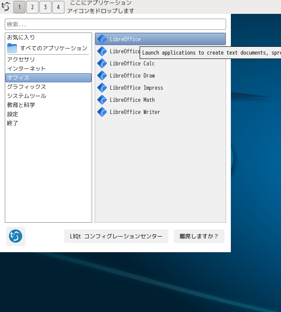Viewport: 281px width, 312px height.
Task: Select the オフィス category
Action: click(x=48, y=78)
